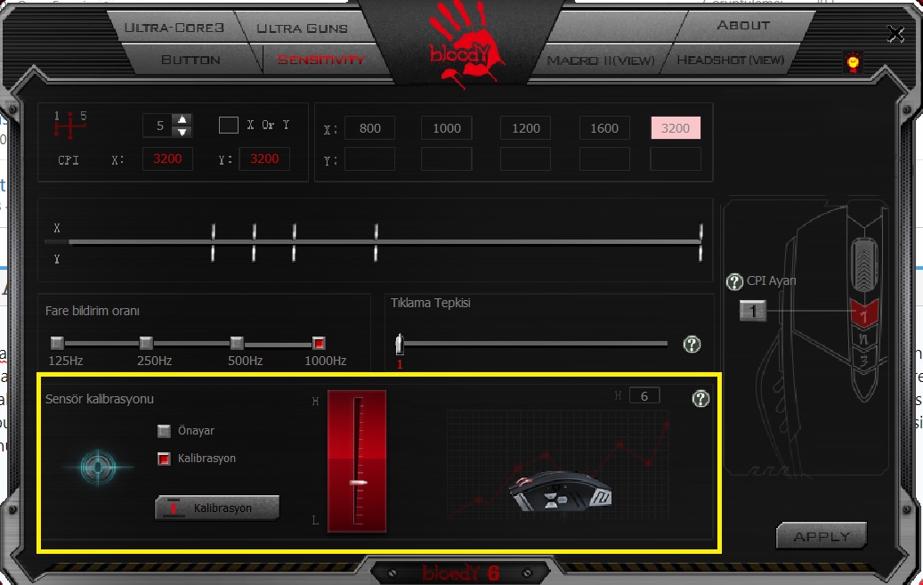Select the Sensitivity tab
Image resolution: width=923 pixels, height=585 pixels.
(321, 60)
